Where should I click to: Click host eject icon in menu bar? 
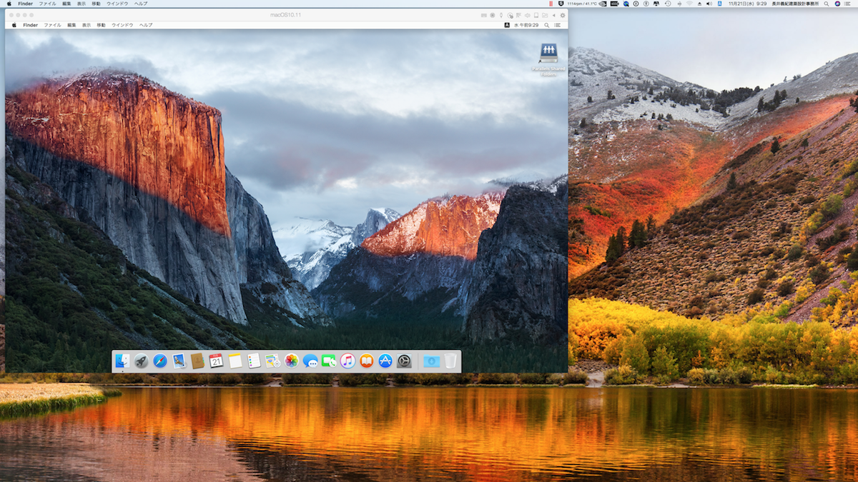pyautogui.click(x=699, y=4)
